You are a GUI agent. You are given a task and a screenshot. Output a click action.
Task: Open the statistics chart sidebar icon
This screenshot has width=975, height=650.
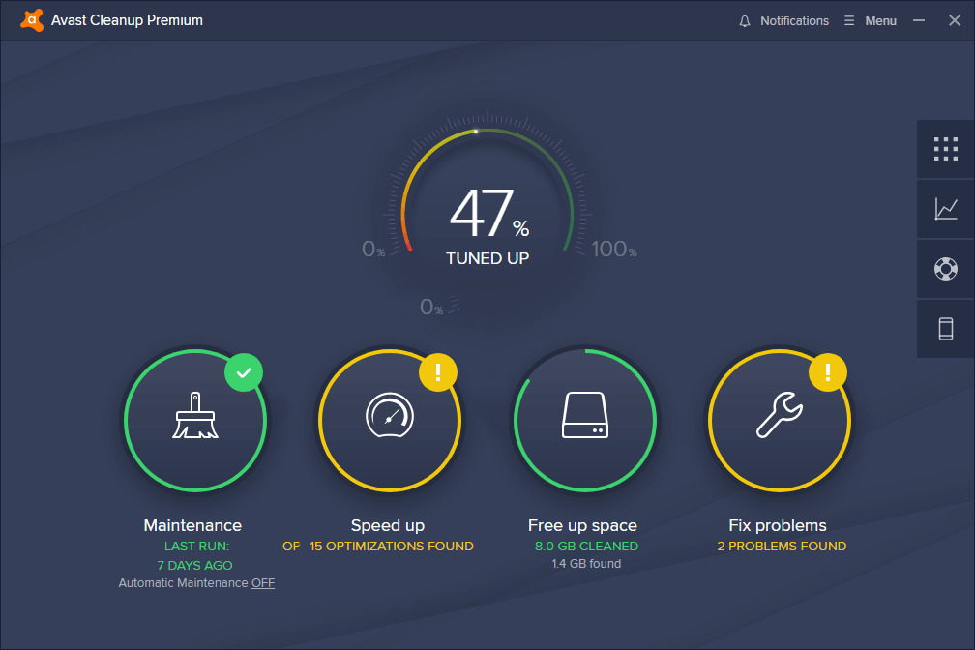tap(946, 209)
